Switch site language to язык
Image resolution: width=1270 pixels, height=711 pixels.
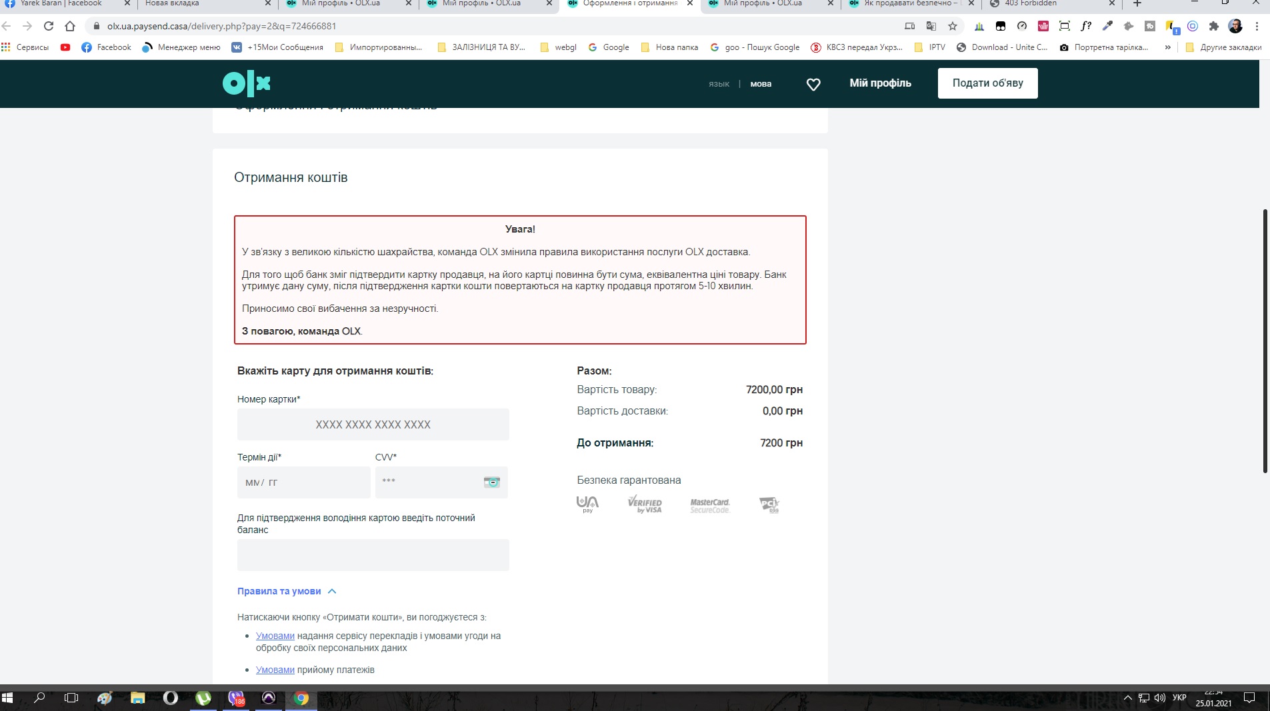(719, 85)
